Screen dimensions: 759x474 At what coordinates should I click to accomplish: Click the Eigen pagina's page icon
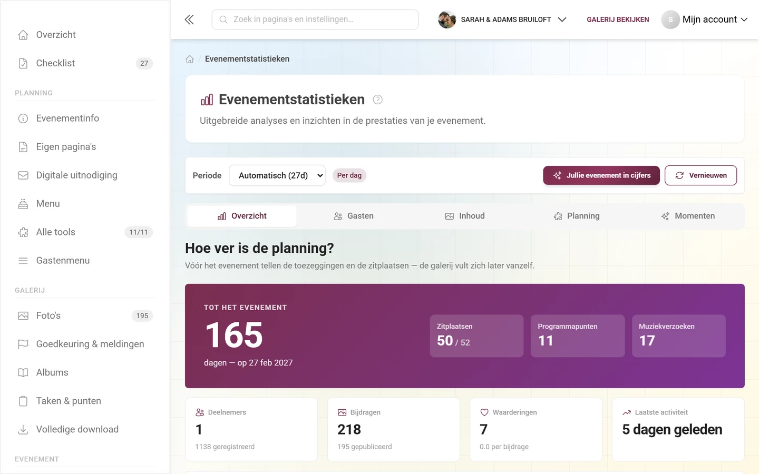(x=23, y=147)
